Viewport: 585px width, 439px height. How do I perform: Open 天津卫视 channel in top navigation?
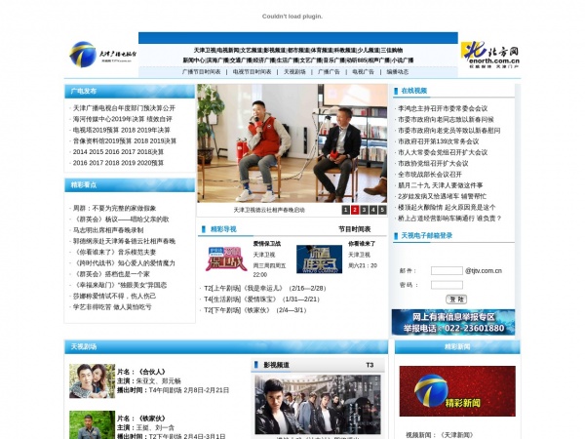(x=205, y=50)
